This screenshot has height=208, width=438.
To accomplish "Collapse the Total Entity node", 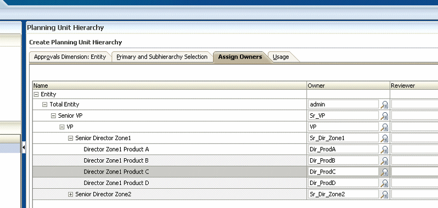I will tap(44, 105).
